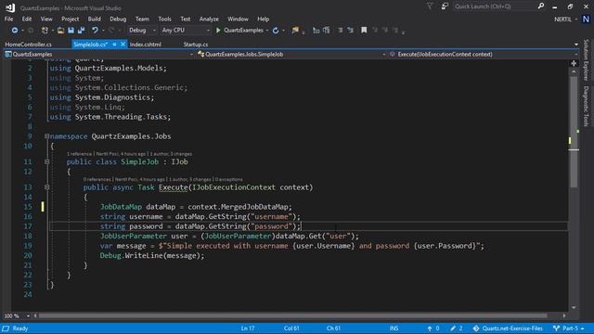The image size is (594, 334).
Task: Click the '1 reference' CodeLens link above SimpleJob
Action: [x=79, y=154]
